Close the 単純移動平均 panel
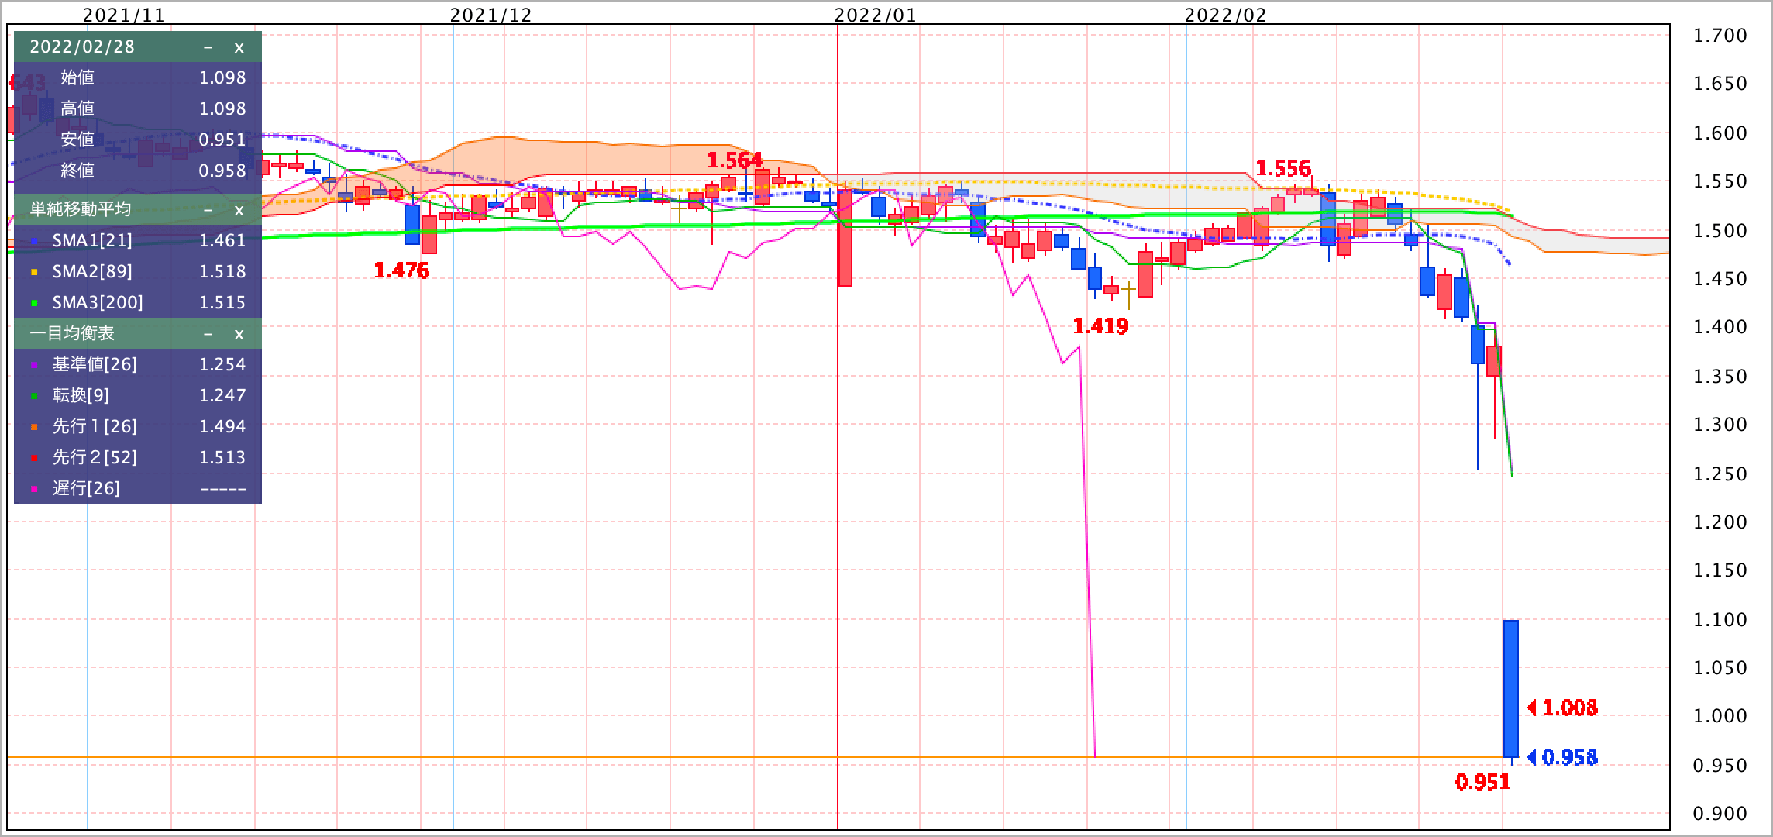 [x=239, y=210]
